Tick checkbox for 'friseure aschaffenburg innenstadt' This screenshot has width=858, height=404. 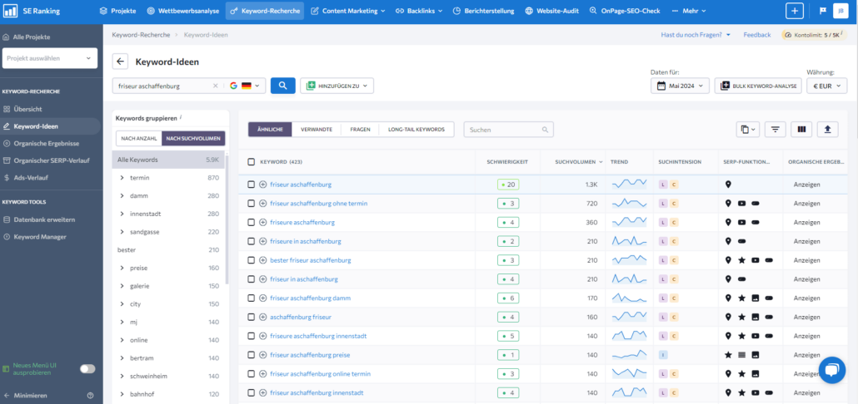(x=252, y=336)
